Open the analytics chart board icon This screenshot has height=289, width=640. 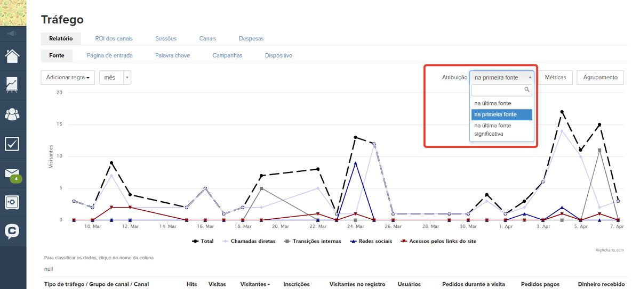pos(12,85)
